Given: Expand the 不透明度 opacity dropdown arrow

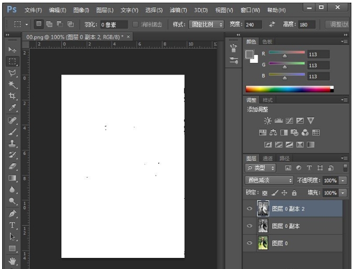Looking at the screenshot, I should click(x=343, y=180).
